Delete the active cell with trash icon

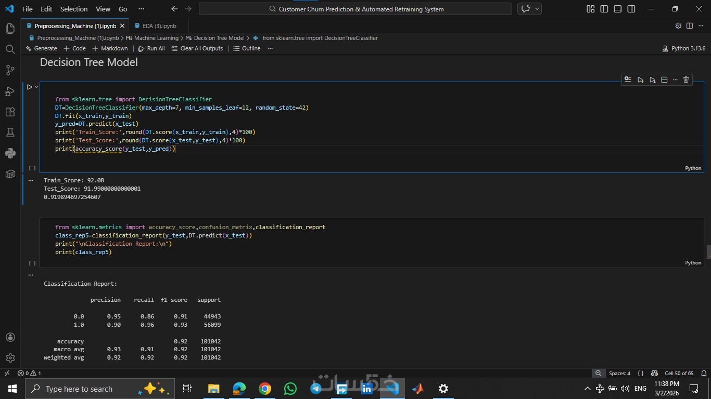pyautogui.click(x=686, y=79)
